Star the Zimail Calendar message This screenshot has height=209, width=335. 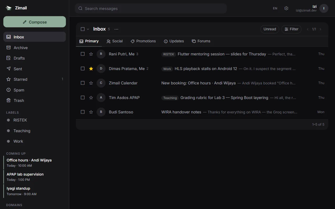91,83
